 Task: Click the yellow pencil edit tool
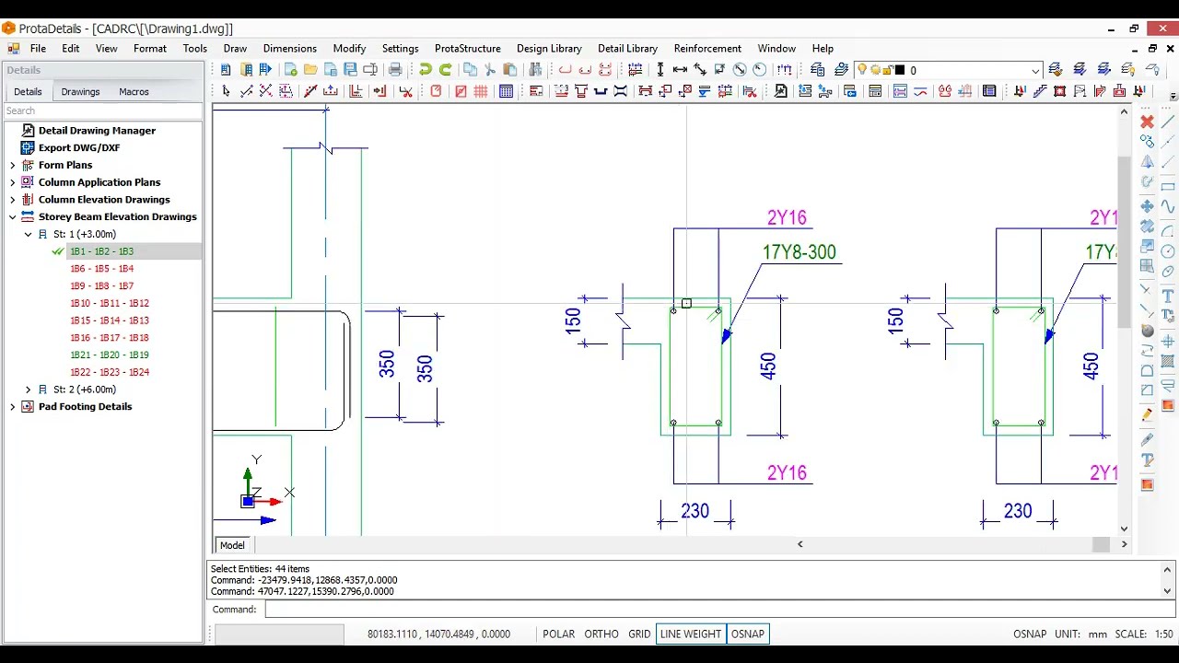[x=1147, y=414]
